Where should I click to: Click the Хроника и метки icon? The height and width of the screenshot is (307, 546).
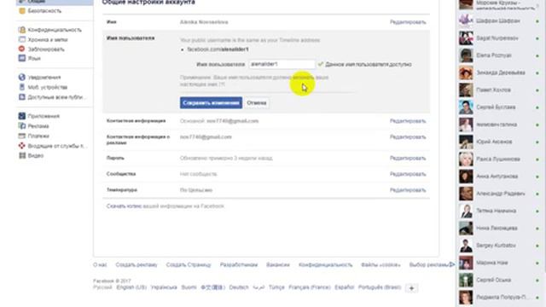tap(22, 39)
